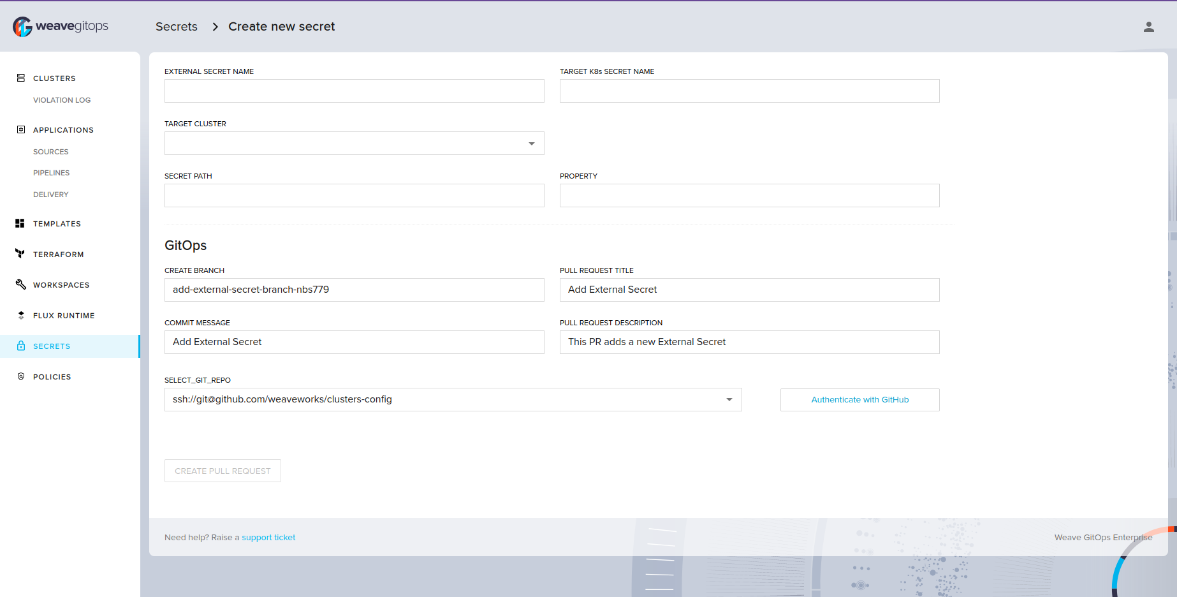Click the Templates sidebar icon

(20, 223)
